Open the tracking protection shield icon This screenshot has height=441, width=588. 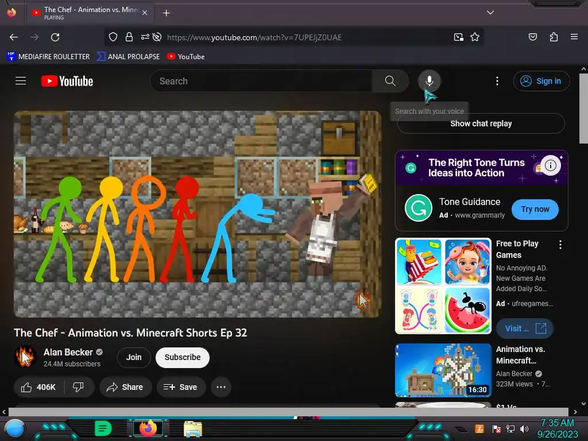pos(113,37)
